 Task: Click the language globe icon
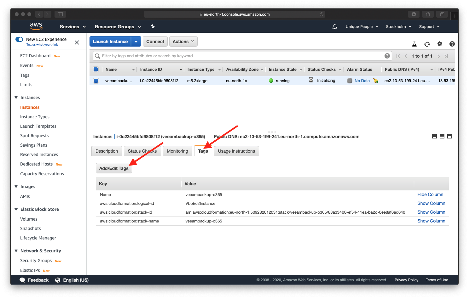(x=58, y=280)
